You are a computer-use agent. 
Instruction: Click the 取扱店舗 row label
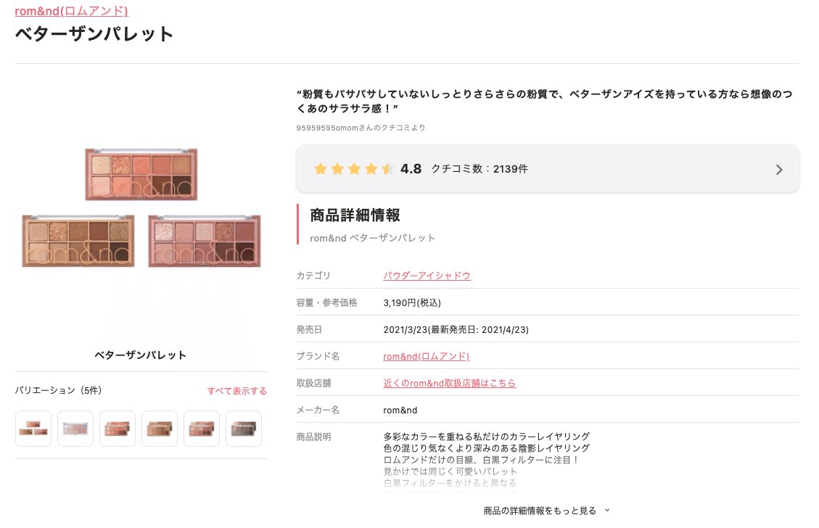314,384
